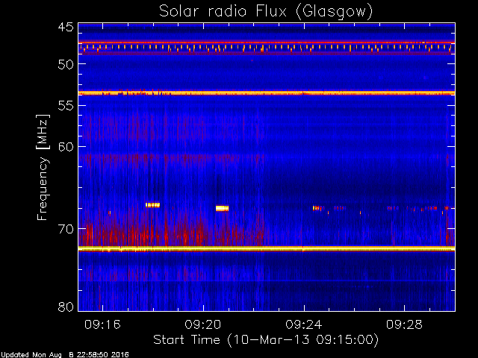
Task: Click the 70 frequency tick label
Action: 66,229
